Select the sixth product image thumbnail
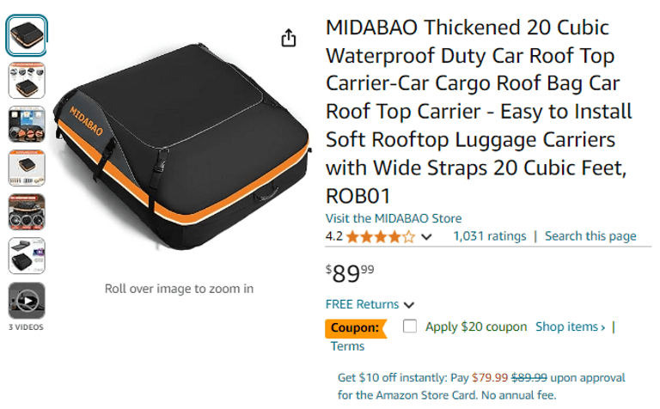The height and width of the screenshot is (409, 660). [x=27, y=255]
